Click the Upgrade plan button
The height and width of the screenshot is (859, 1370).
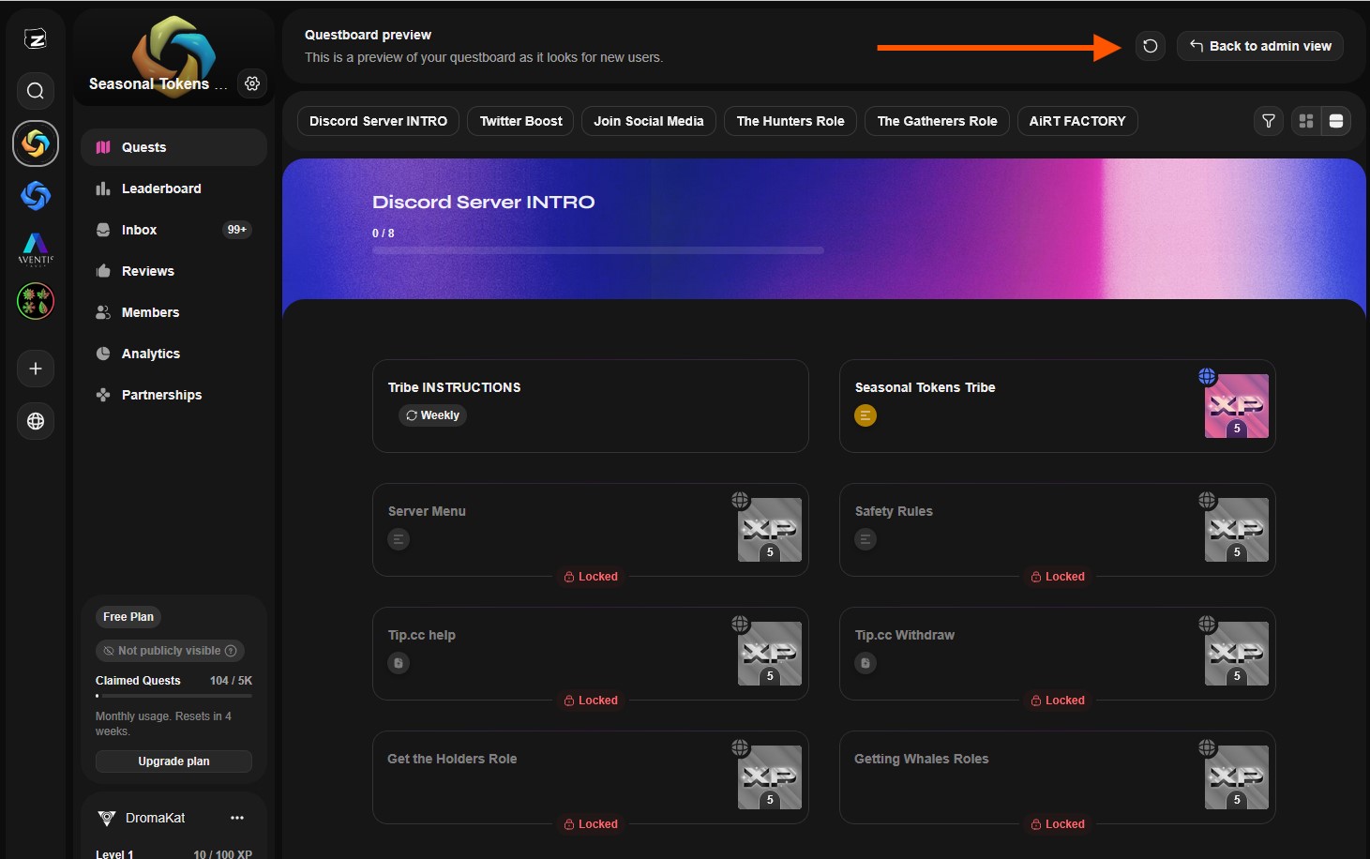(x=173, y=761)
